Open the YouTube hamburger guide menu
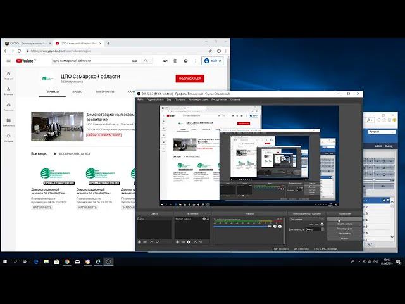The width and height of the screenshot is (405, 304). (8, 61)
